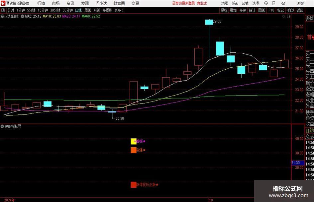Image resolution: width=314 pixels, height=202 pixels.
Task: Expand the 股朋指标网 indicator dropdown
Action: [x=2, y=126]
